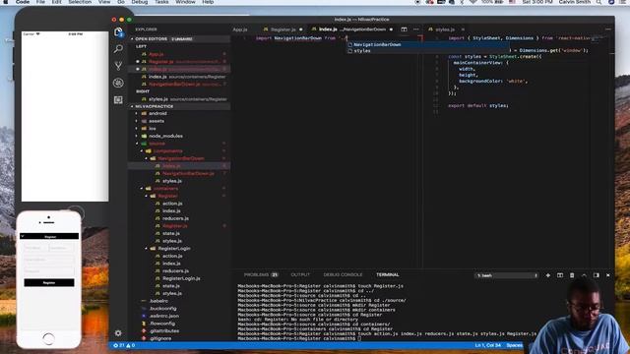Image resolution: width=630 pixels, height=354 pixels.
Task: Collapse the Open Editors section
Action: pos(132,39)
